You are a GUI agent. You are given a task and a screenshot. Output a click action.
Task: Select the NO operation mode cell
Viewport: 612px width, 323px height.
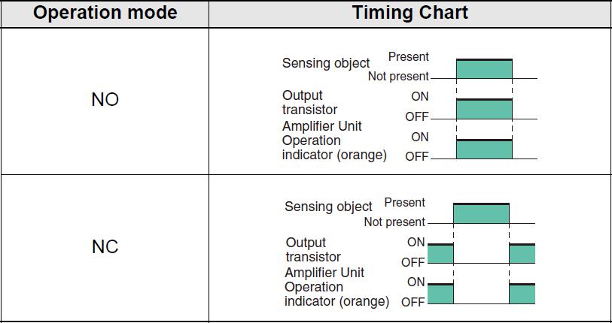click(105, 101)
